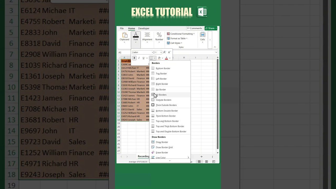Switch to the Developer tab

click(x=144, y=28)
